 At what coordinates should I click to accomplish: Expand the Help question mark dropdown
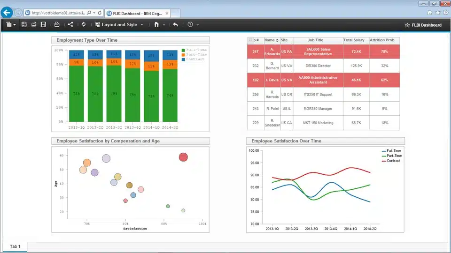197,25
